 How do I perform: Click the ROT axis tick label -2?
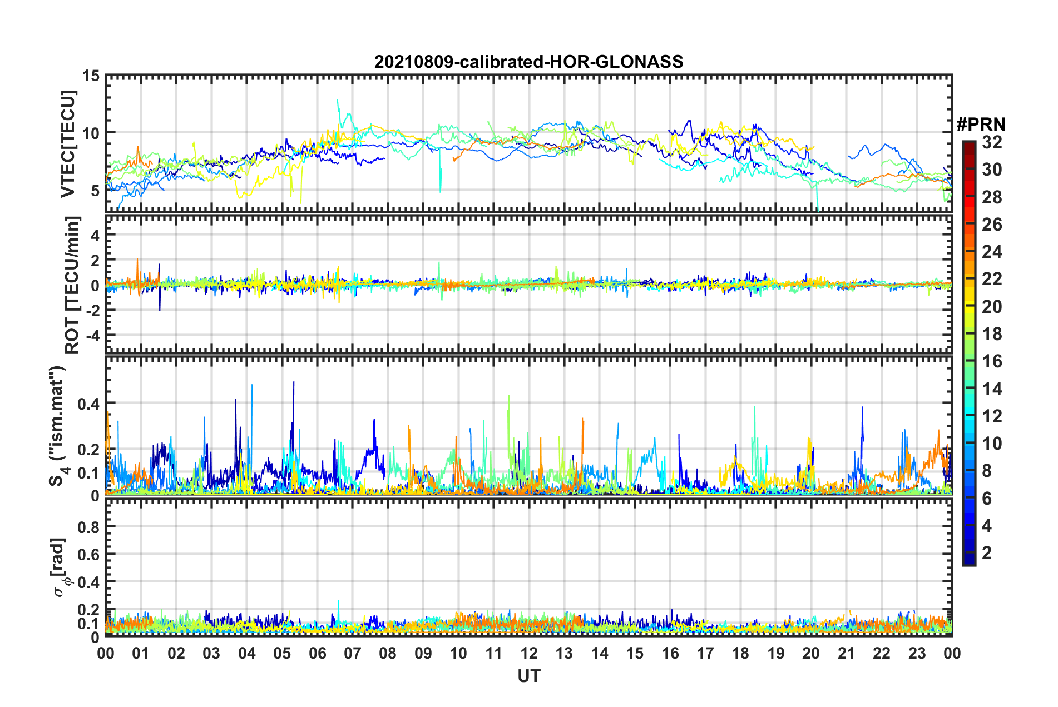coord(93,311)
